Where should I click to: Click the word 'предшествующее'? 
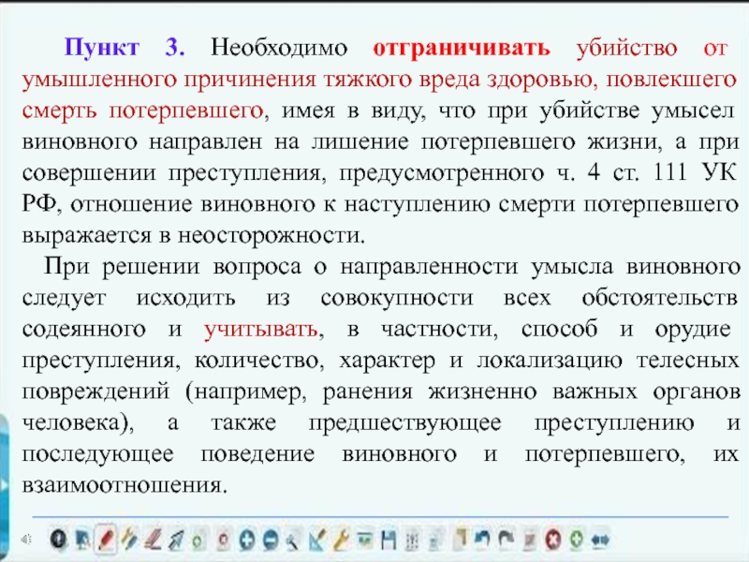(404, 423)
